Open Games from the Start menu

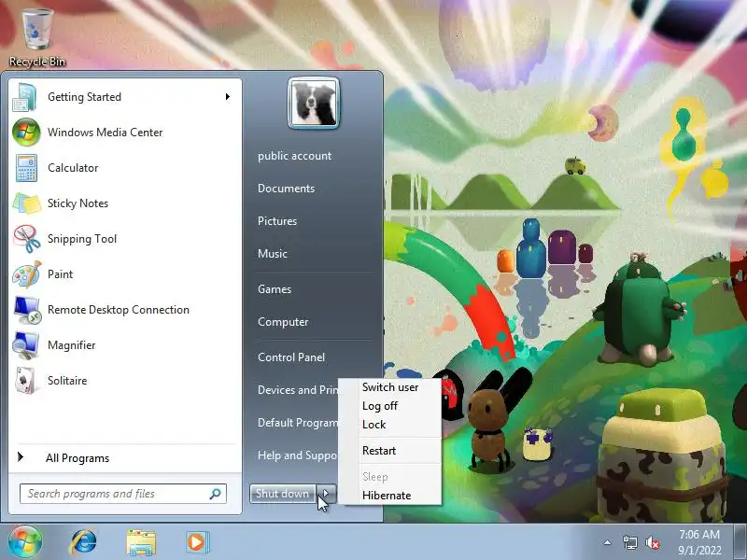coord(275,289)
